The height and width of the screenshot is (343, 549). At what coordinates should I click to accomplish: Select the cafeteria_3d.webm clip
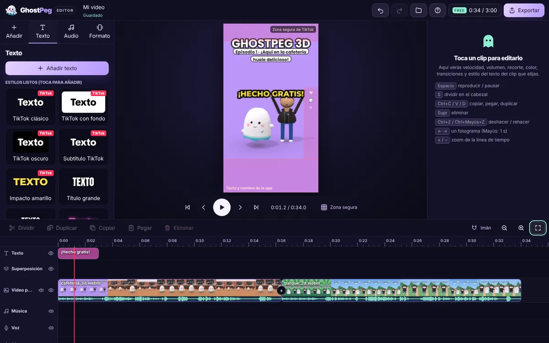(169, 290)
